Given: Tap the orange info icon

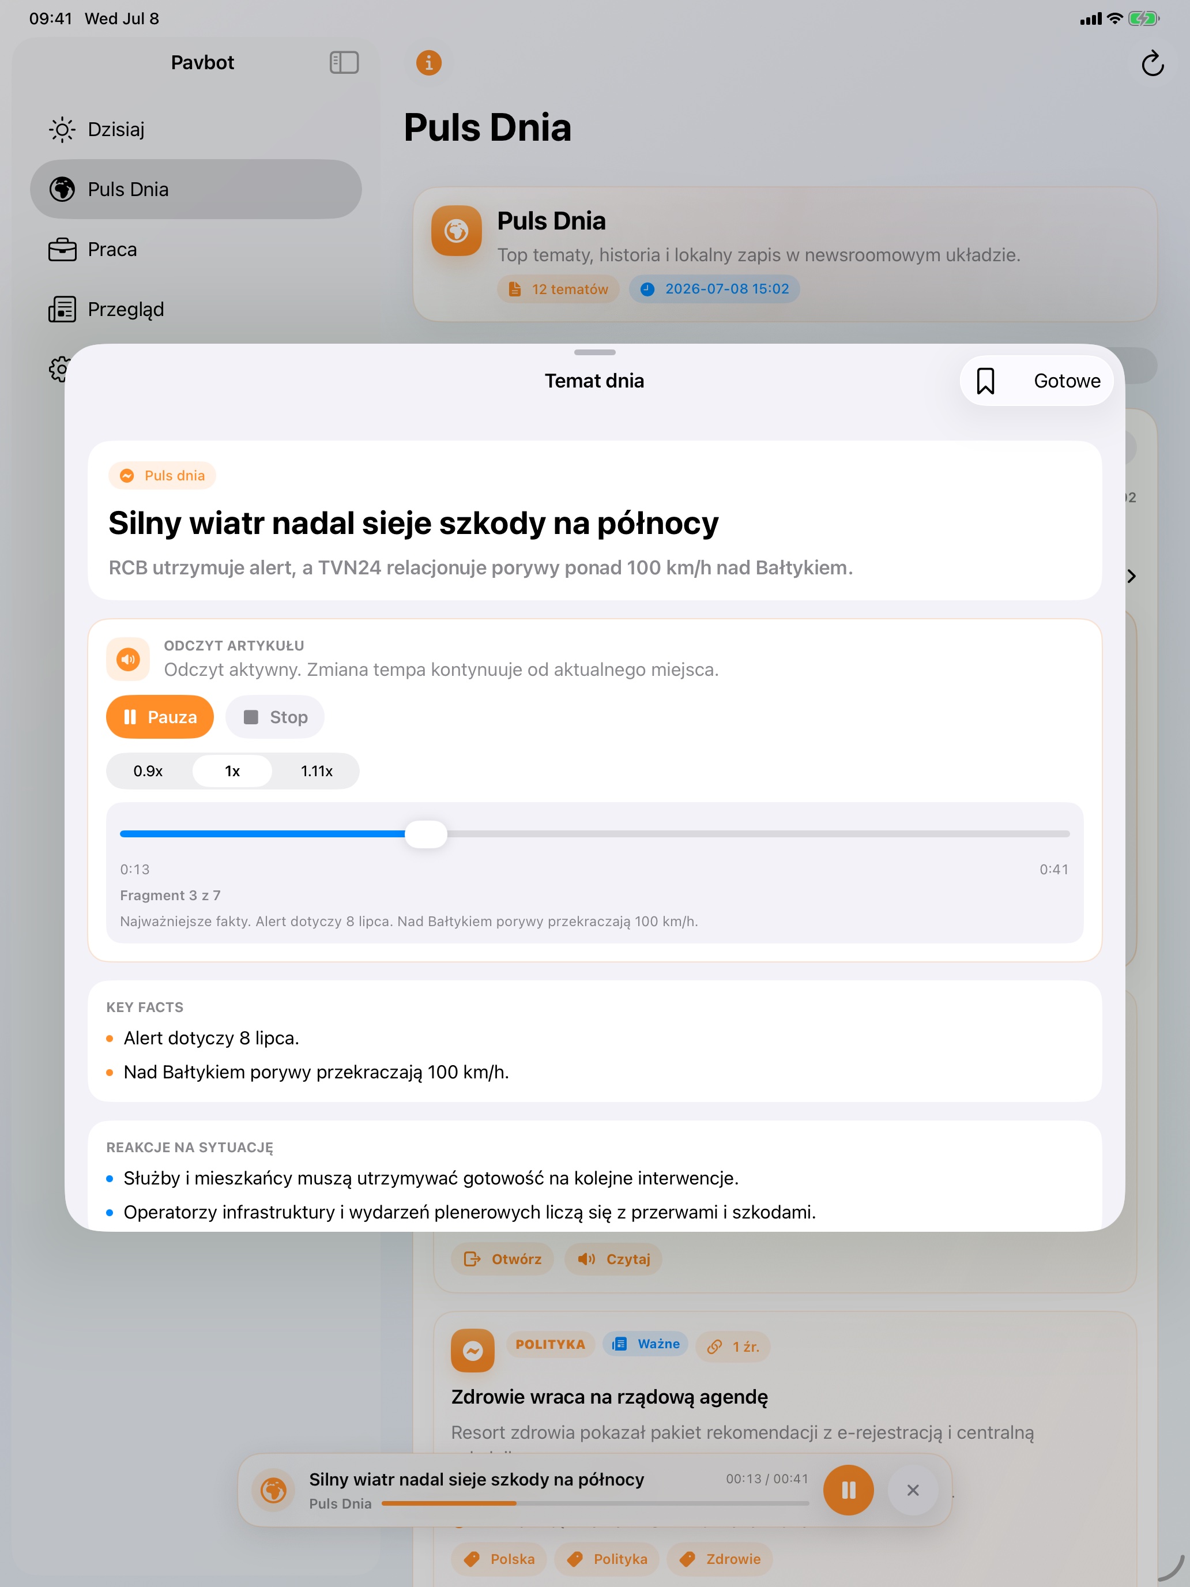Looking at the screenshot, I should [429, 63].
